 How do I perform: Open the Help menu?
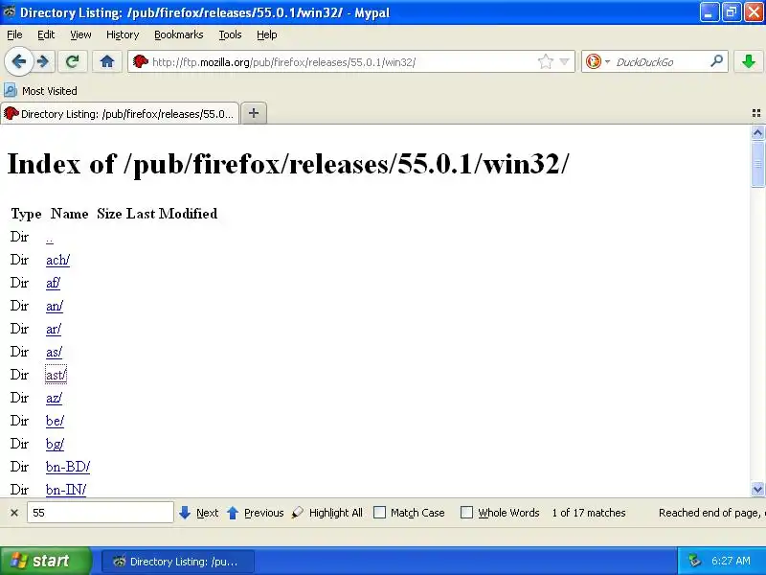tap(267, 34)
